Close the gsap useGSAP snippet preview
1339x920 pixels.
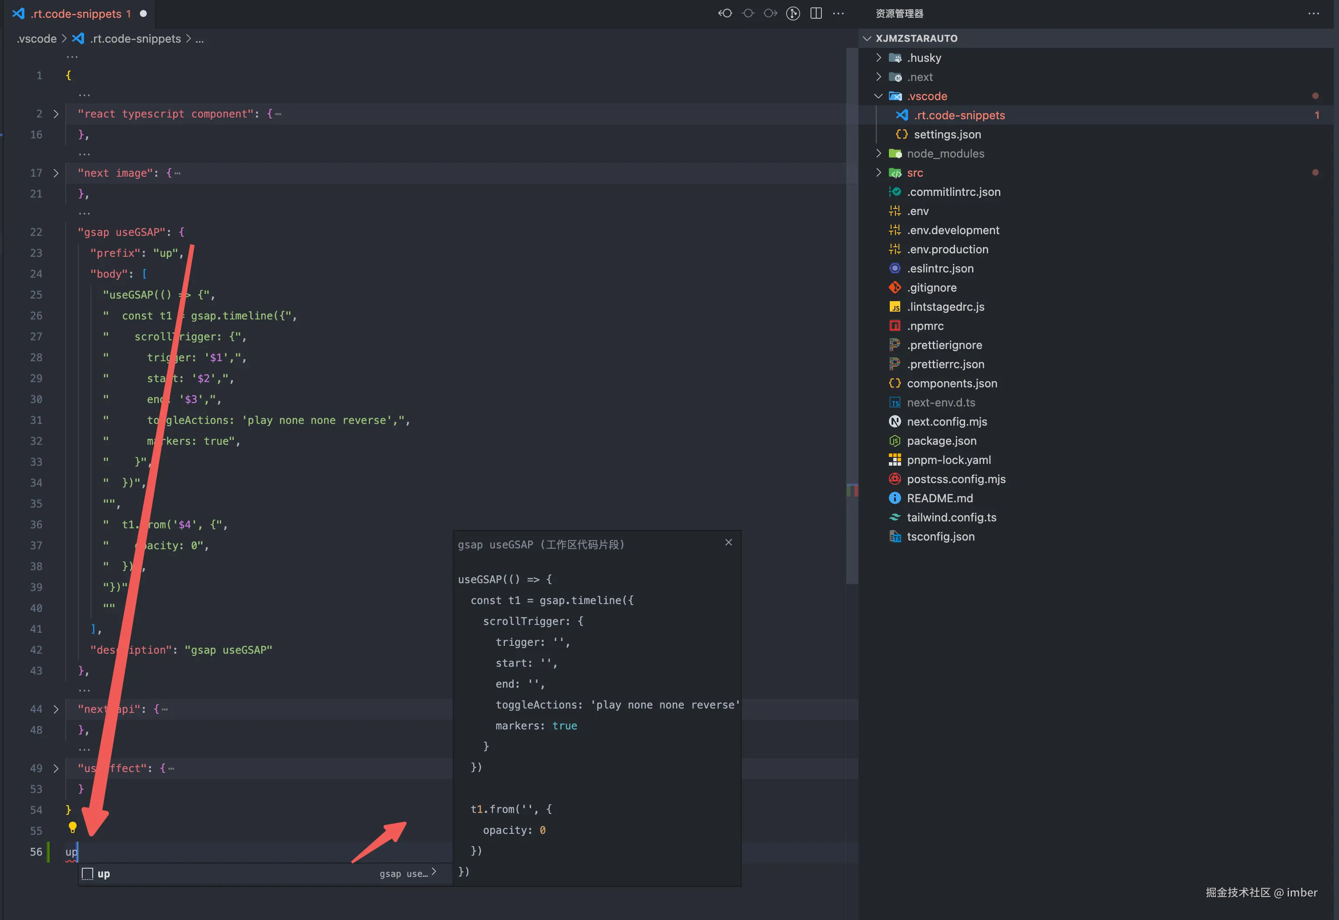pyautogui.click(x=729, y=542)
